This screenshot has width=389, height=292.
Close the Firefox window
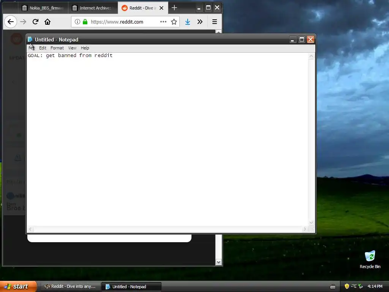pos(217,8)
